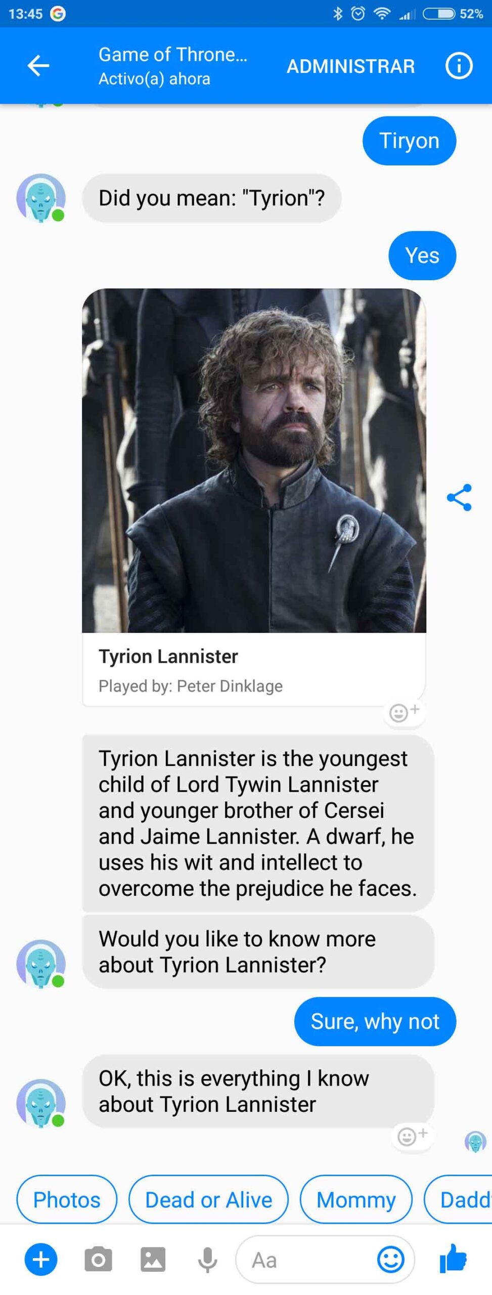Add reaction to the last bot message

[412, 1136]
